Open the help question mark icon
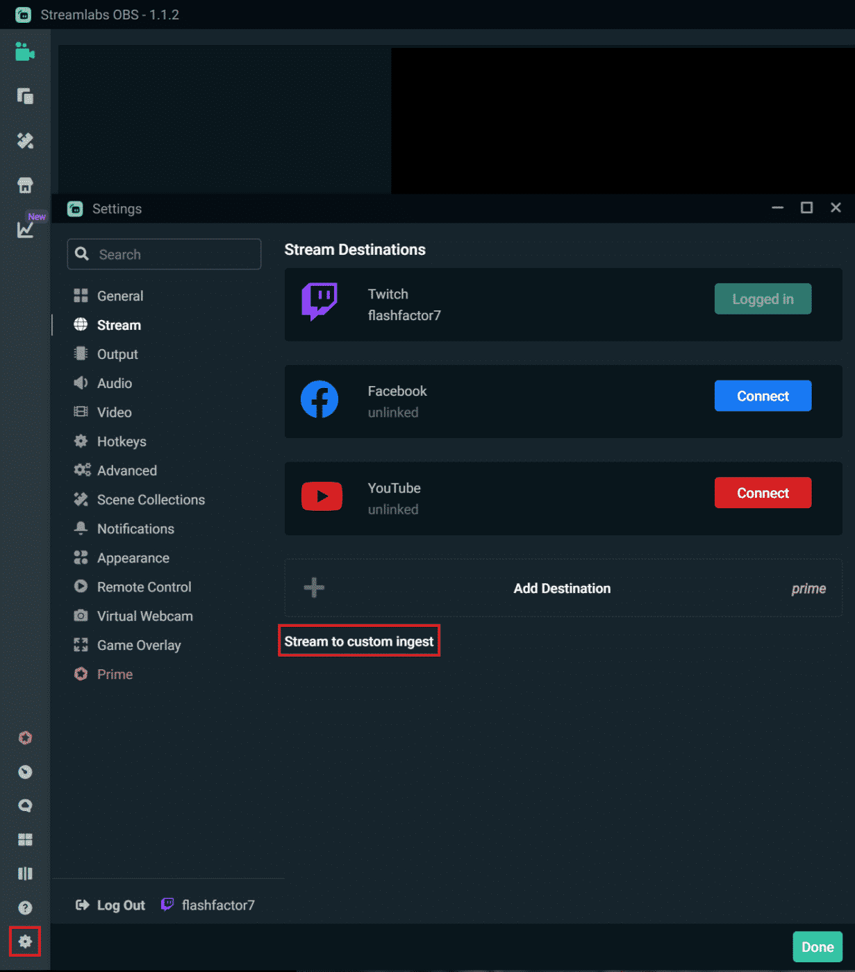 click(25, 907)
